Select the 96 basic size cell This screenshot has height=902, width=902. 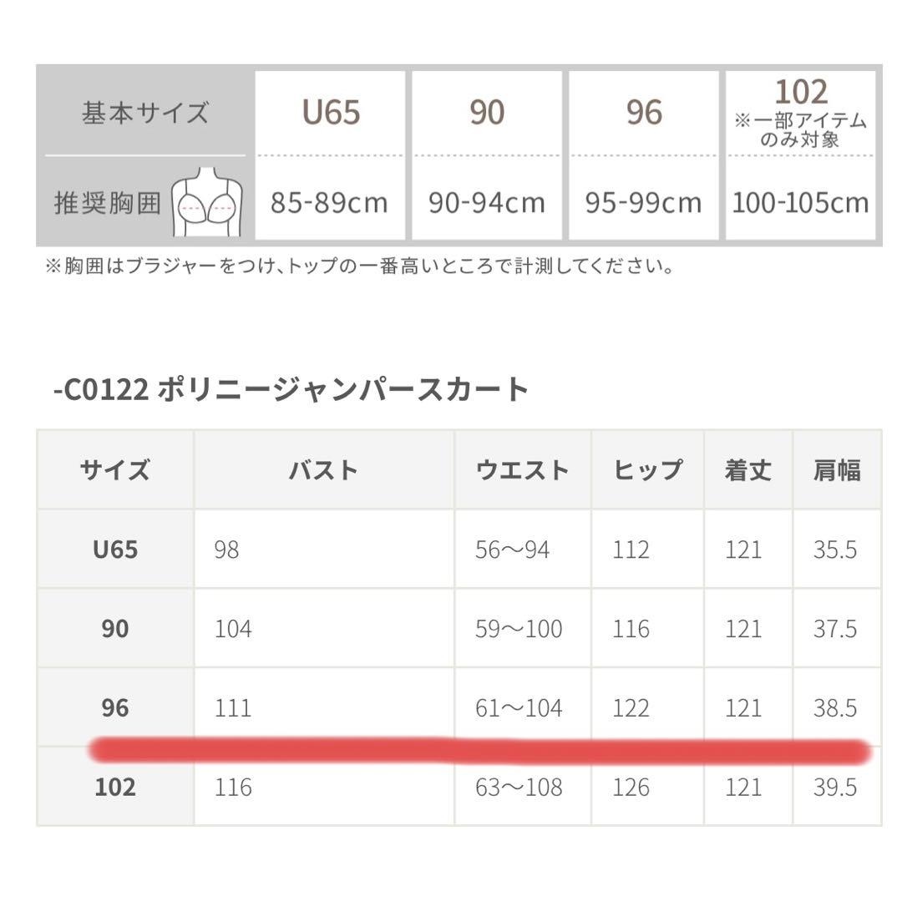point(644,112)
